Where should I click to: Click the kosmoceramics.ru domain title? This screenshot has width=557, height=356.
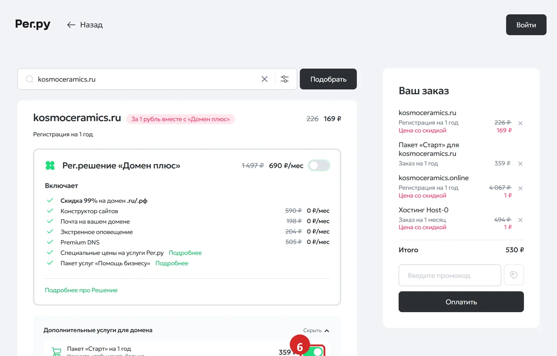click(x=77, y=118)
